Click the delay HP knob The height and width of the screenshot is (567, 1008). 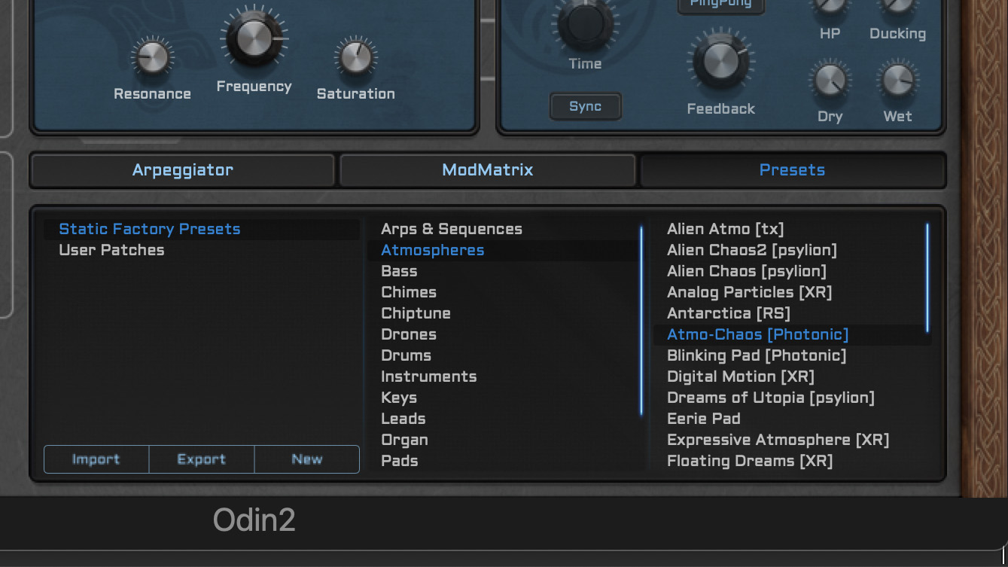coord(830,6)
